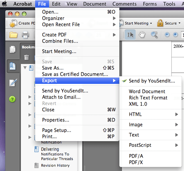Viewport: 184px width, 171px height.
Task: Export as Rich Text Format
Action: (x=150, y=98)
